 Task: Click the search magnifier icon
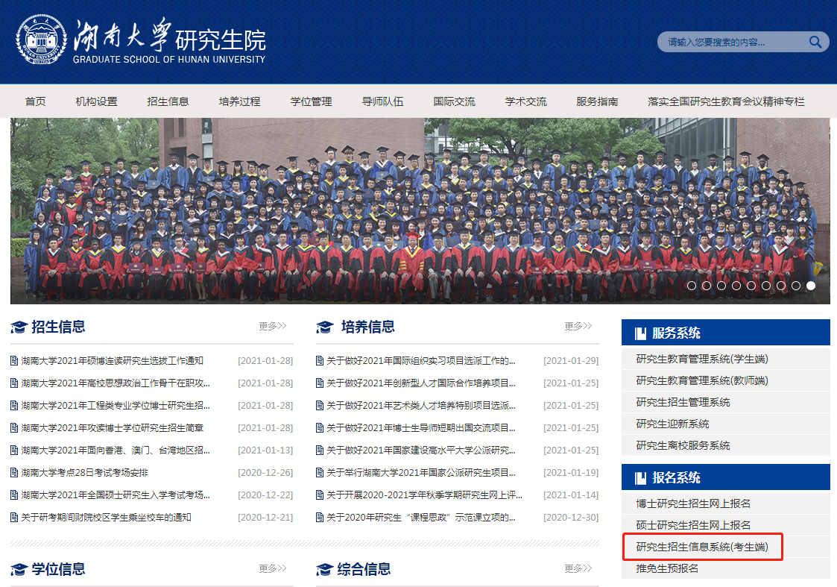pyautogui.click(x=815, y=42)
